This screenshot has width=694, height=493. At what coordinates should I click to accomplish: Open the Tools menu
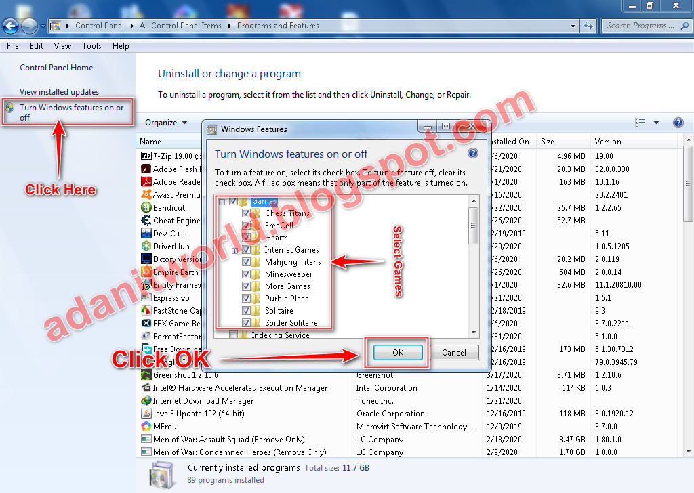[x=91, y=46]
